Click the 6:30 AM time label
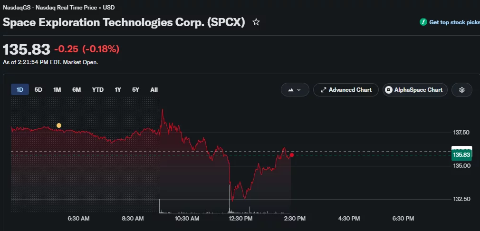 [79, 219]
